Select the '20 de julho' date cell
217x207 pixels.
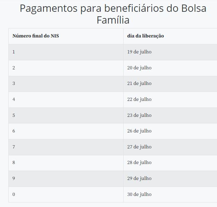(170, 68)
